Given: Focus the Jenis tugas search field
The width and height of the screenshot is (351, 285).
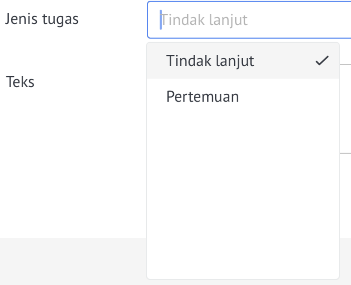Looking at the screenshot, I should 249,20.
